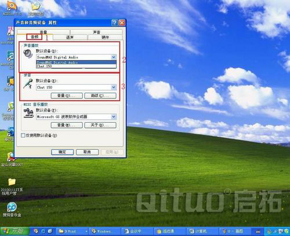Open the 20100111IT系统用户管 folder icon
The width and height of the screenshot is (290, 236).
coord(12,186)
